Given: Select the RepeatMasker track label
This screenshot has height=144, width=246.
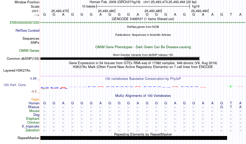Looking at the screenshot, I should [28, 138].
